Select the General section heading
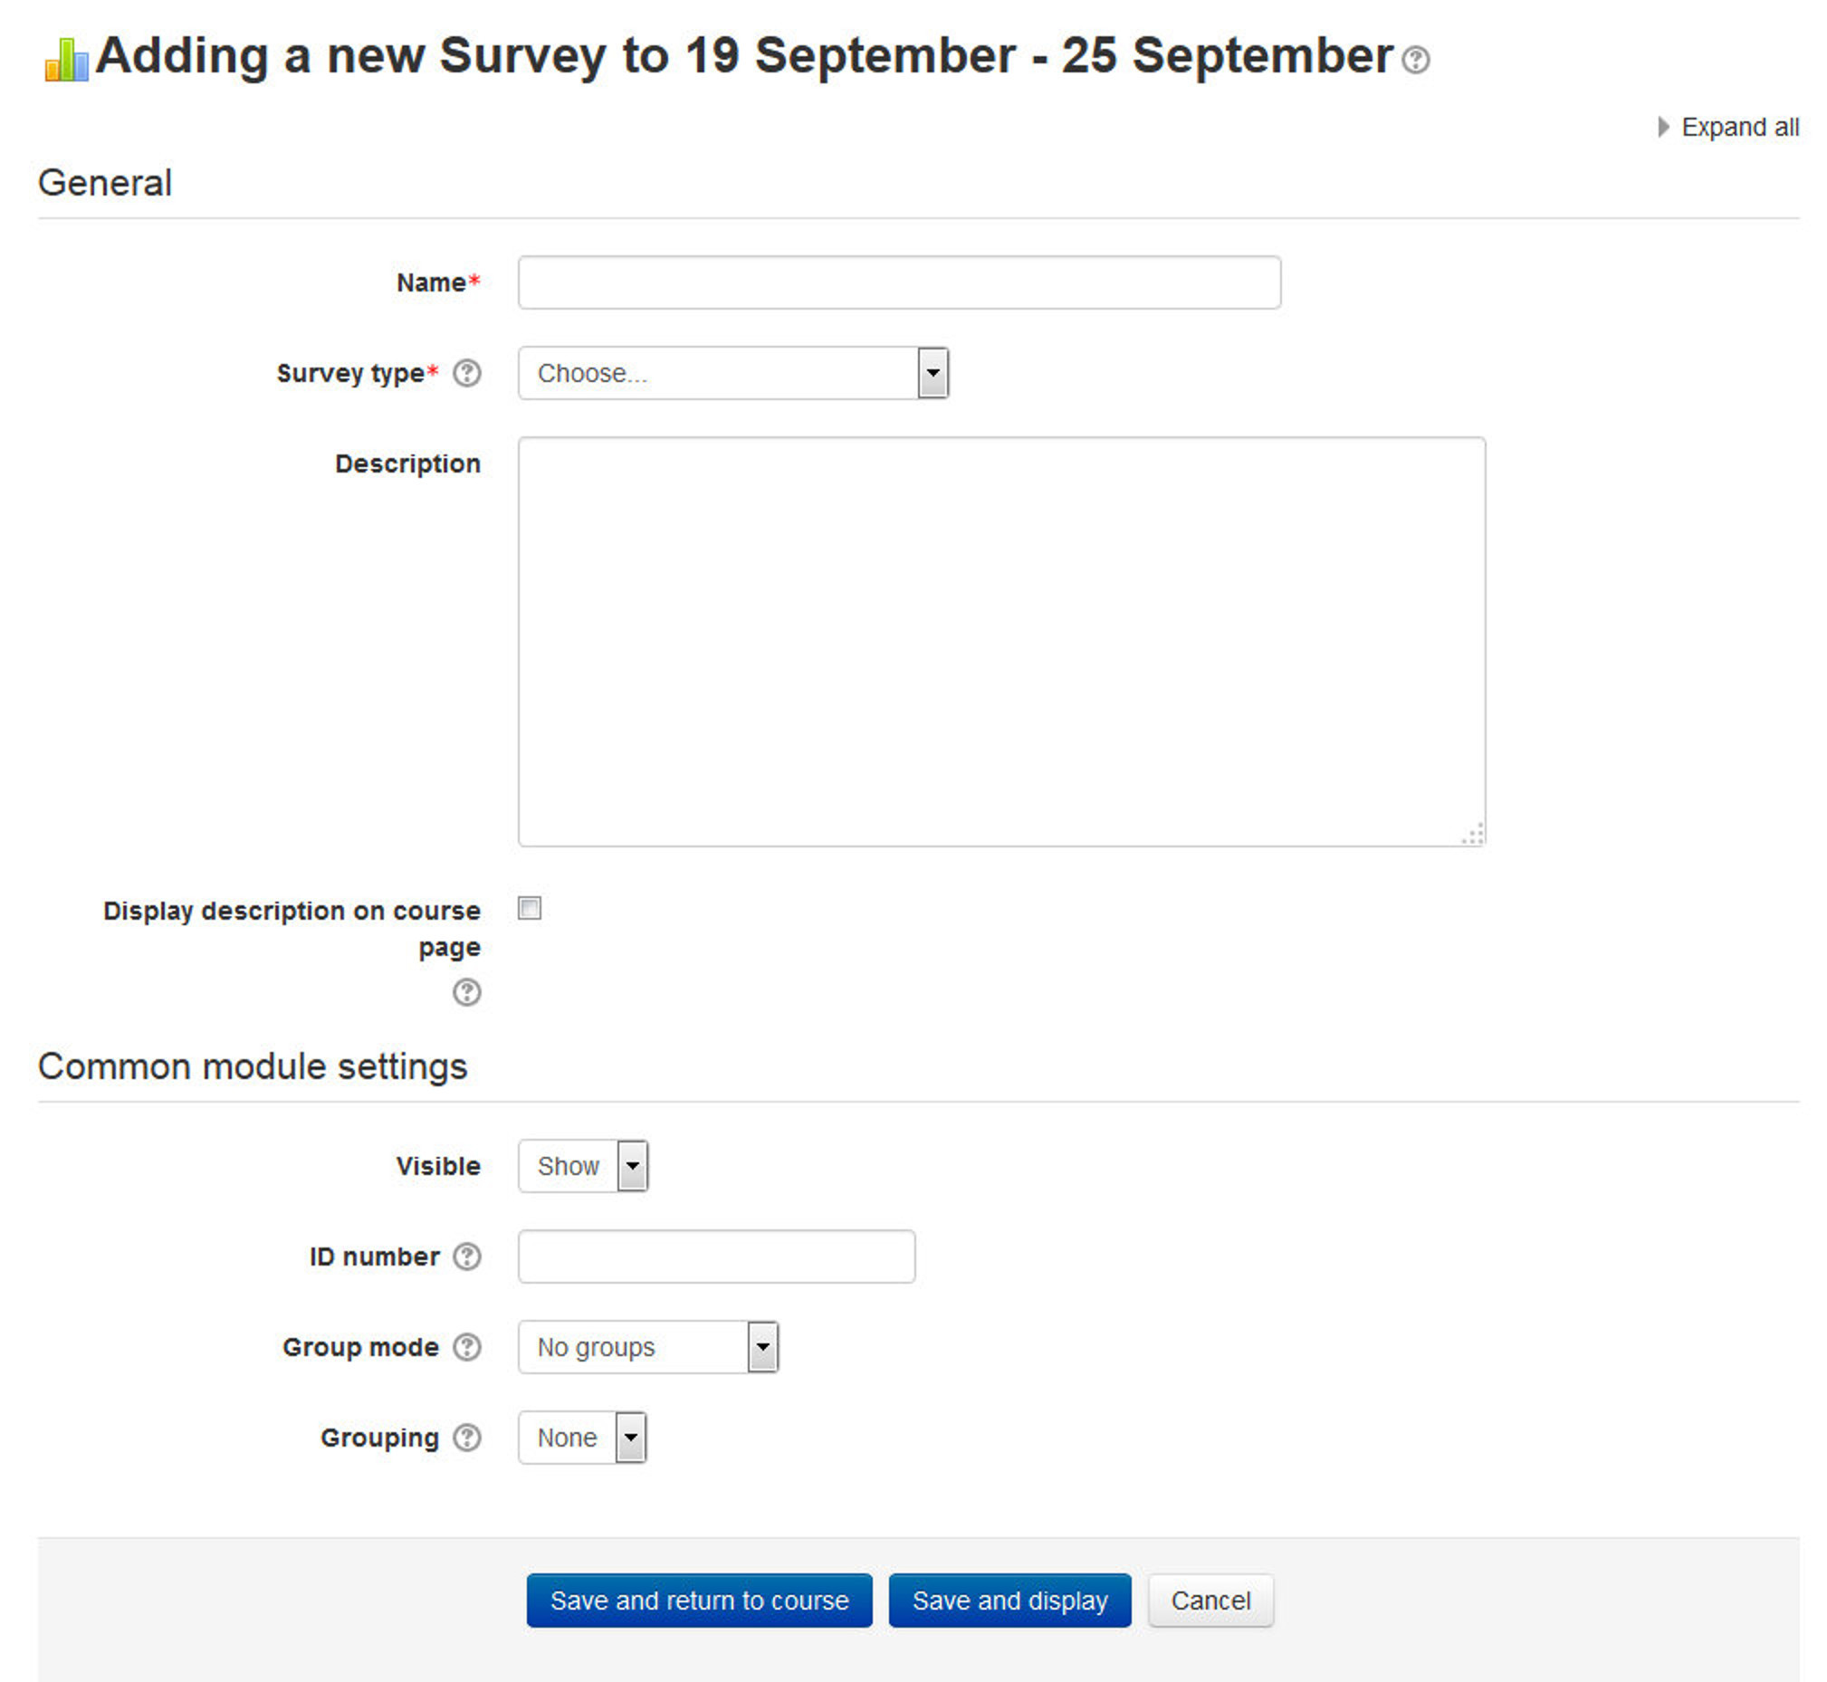 (x=105, y=182)
